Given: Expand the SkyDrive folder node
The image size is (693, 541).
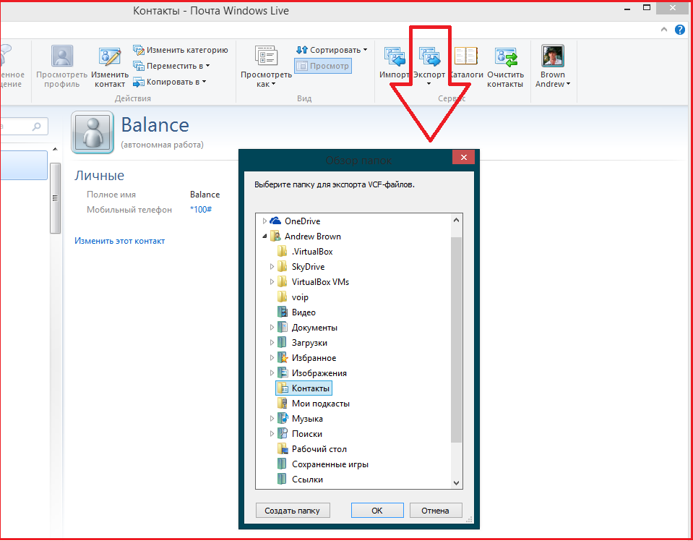Looking at the screenshot, I should point(272,267).
